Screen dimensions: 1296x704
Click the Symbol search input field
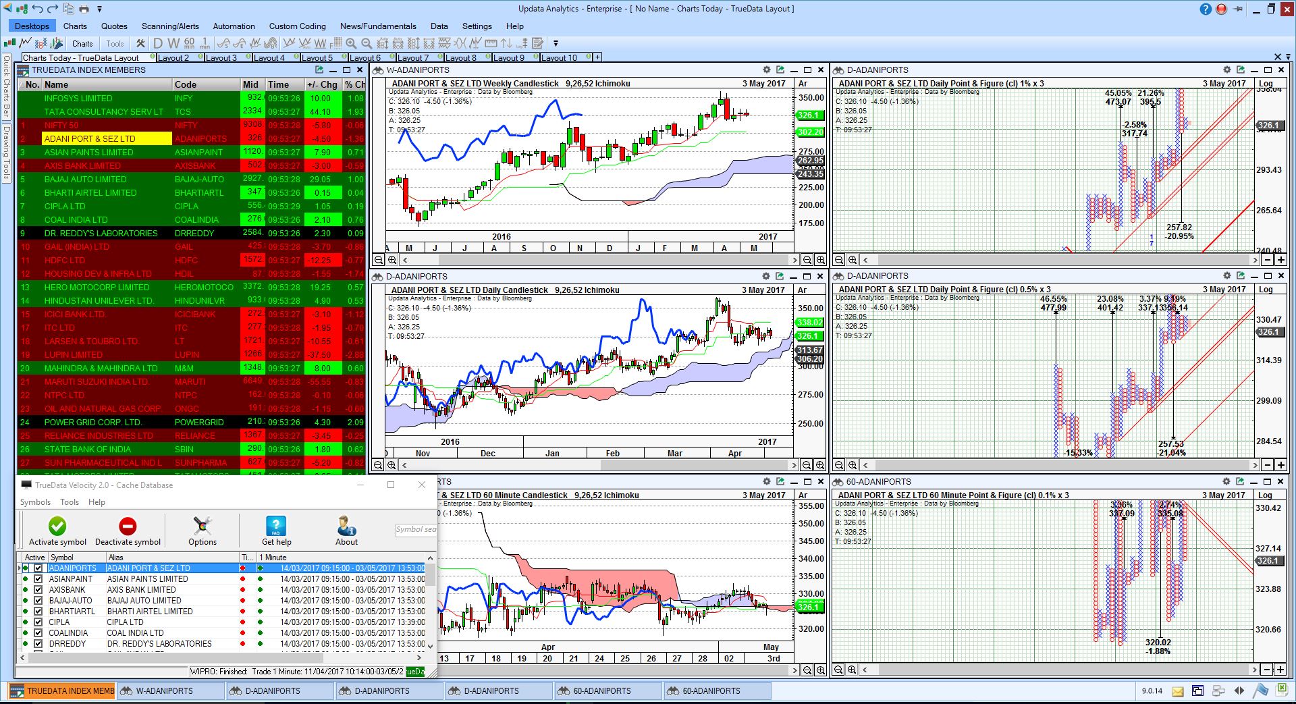[416, 530]
